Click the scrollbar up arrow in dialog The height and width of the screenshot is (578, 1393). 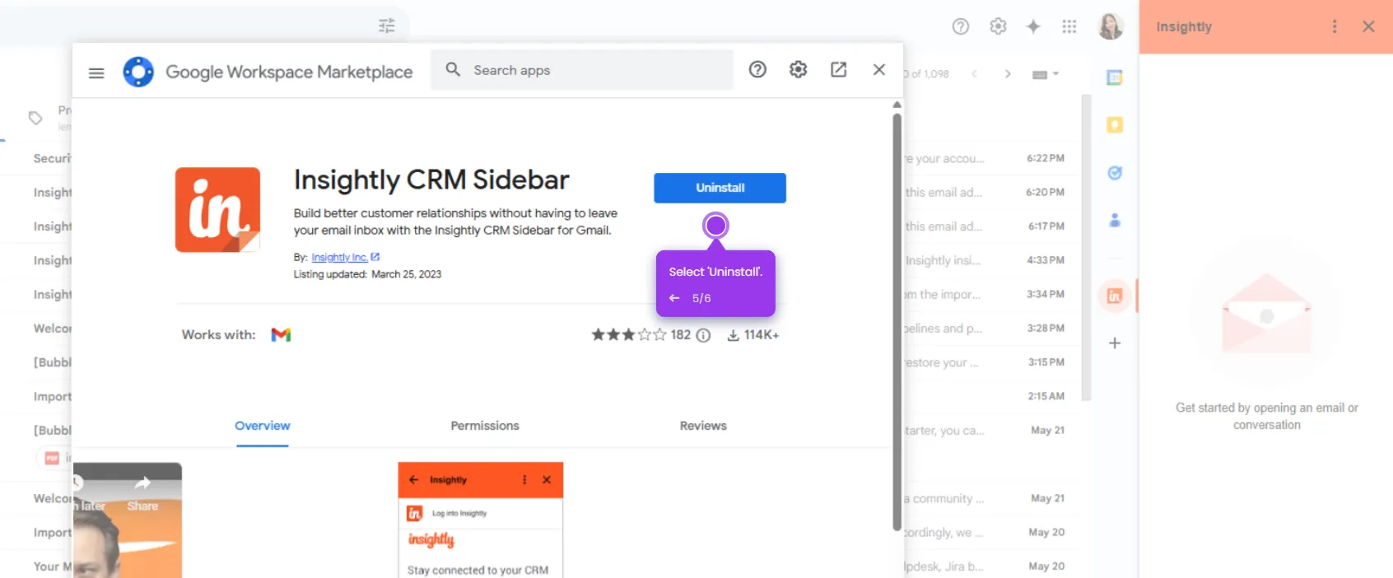tap(897, 105)
